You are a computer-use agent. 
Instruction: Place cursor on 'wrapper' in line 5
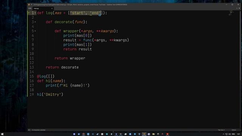pyautogui.click(x=71, y=31)
